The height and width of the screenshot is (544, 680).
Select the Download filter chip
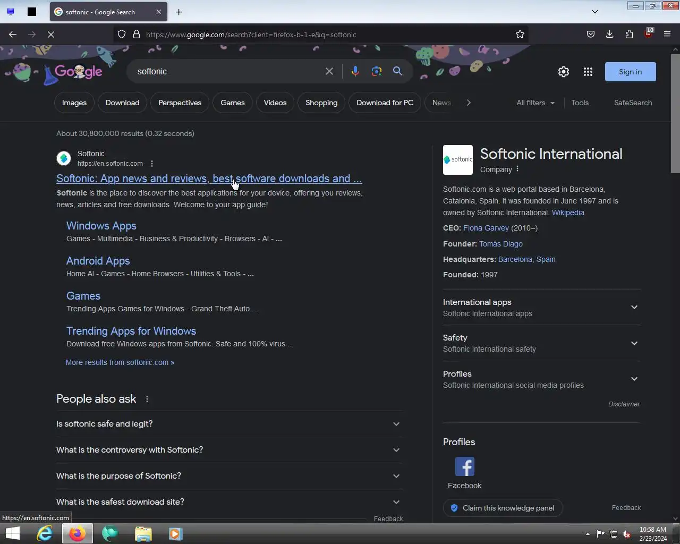[x=122, y=103]
